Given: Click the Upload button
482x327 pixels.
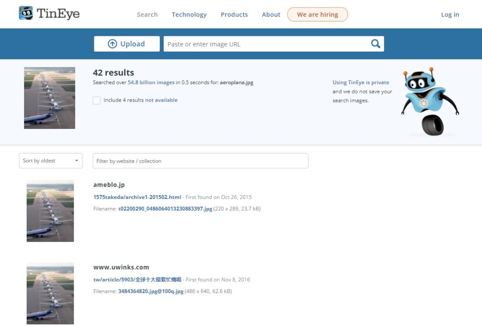Looking at the screenshot, I should [x=127, y=44].
